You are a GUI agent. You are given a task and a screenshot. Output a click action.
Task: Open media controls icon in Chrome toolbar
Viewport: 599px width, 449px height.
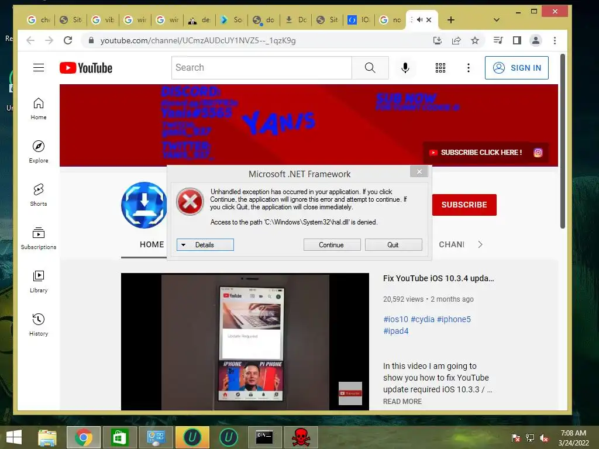[498, 40]
